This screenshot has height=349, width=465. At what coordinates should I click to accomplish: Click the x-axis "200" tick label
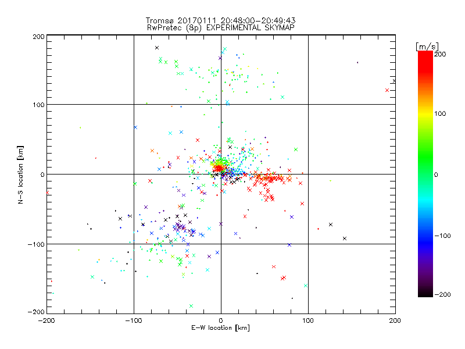coord(395,320)
